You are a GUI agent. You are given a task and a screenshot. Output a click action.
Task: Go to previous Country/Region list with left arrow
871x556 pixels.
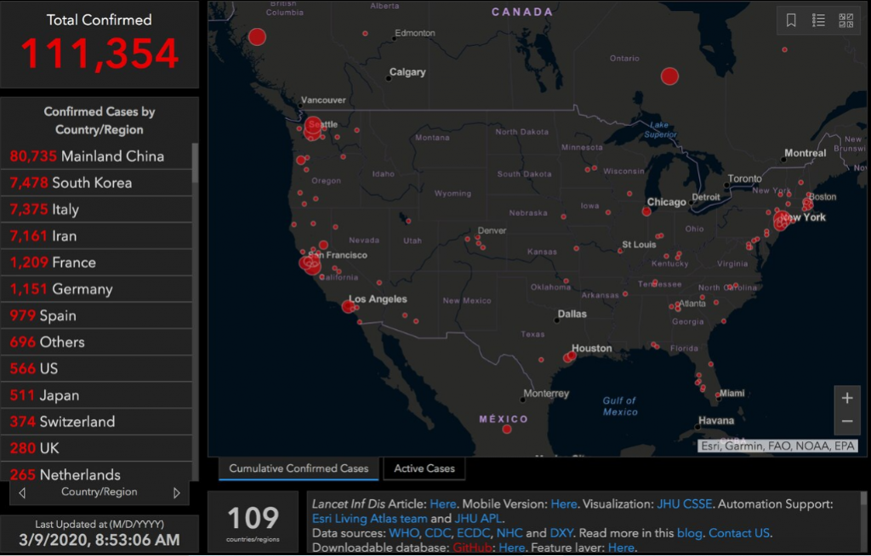click(x=22, y=493)
